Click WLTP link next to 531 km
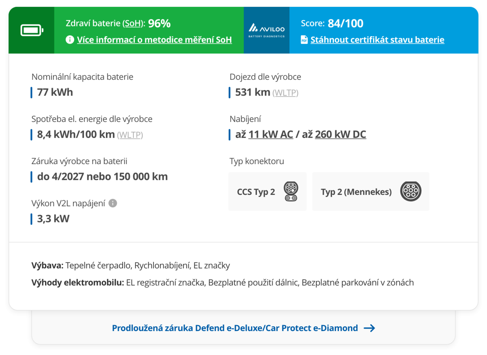This screenshot has height=355, width=487. coord(286,93)
